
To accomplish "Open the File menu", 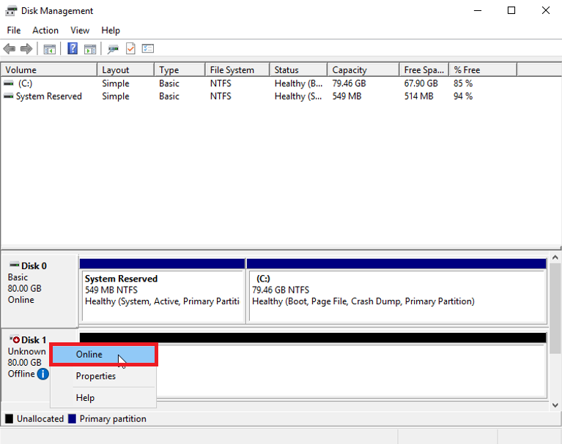I will click(x=14, y=30).
